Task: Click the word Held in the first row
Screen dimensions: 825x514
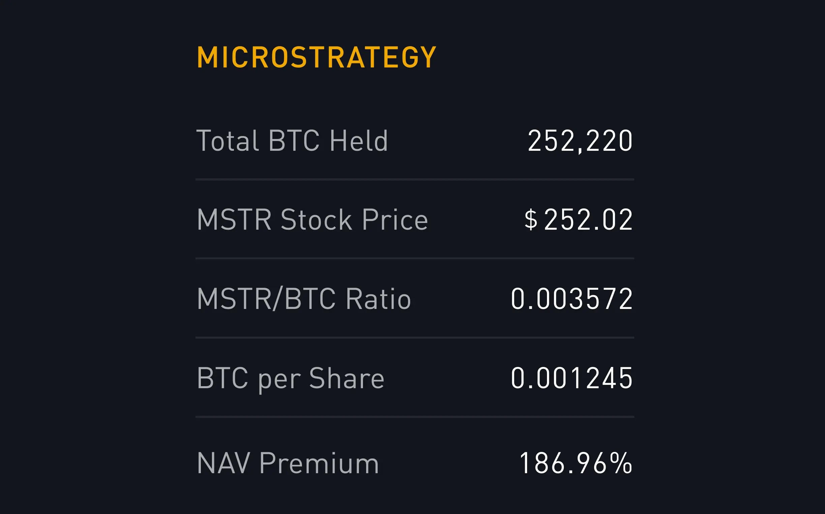Action: click(x=359, y=140)
